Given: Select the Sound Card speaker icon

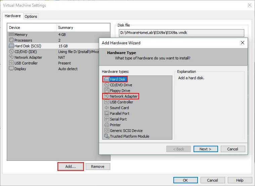Looking at the screenshot, I should [107, 108].
